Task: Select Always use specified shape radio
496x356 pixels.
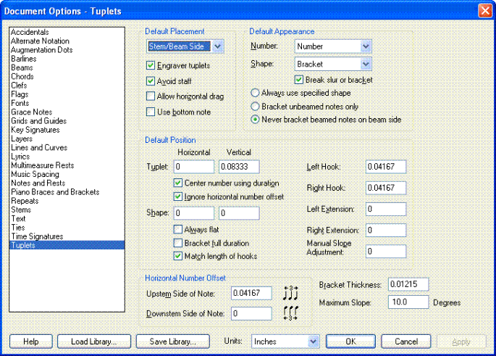Action: click(254, 93)
